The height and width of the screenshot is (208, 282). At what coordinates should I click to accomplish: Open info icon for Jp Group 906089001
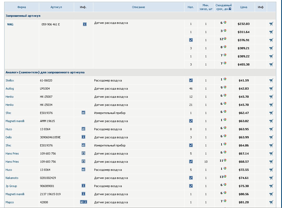coord(84,186)
